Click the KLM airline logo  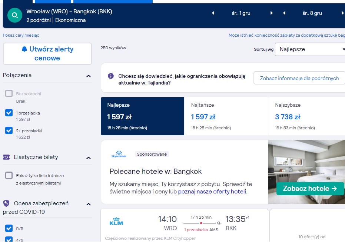116,221
